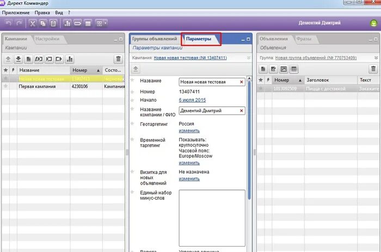
Task: Sort campaigns by the Номер column header
Action: pos(86,70)
